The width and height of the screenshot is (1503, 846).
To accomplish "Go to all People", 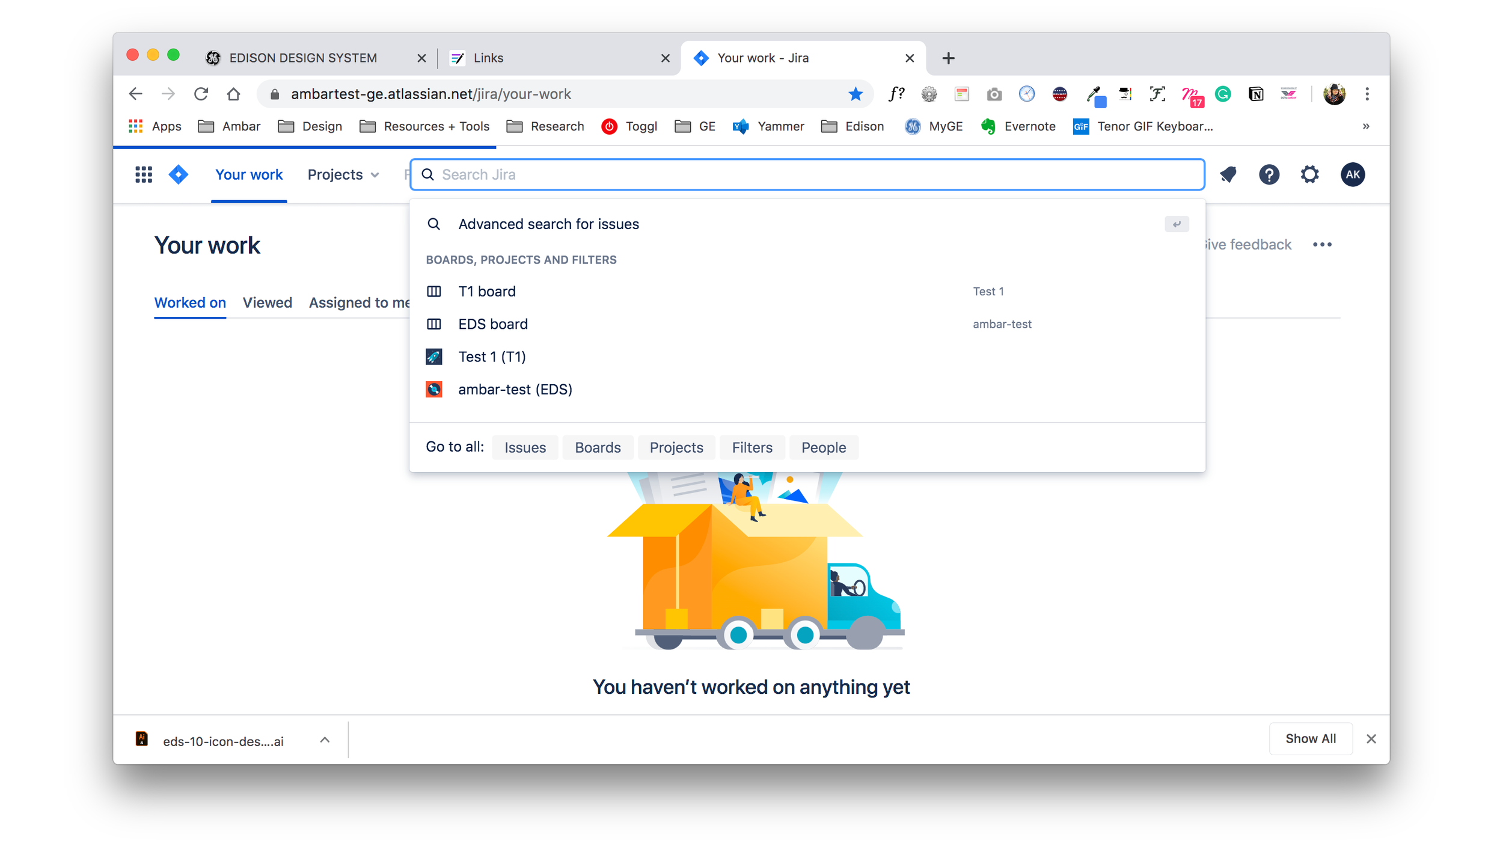I will [x=824, y=447].
